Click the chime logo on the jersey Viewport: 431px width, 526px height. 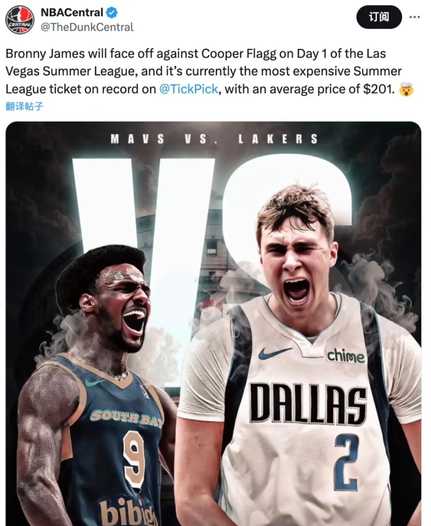(x=346, y=355)
